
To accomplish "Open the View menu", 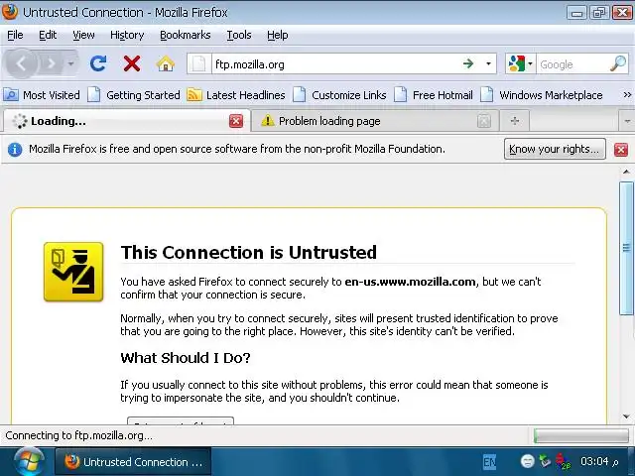I will click(x=83, y=36).
